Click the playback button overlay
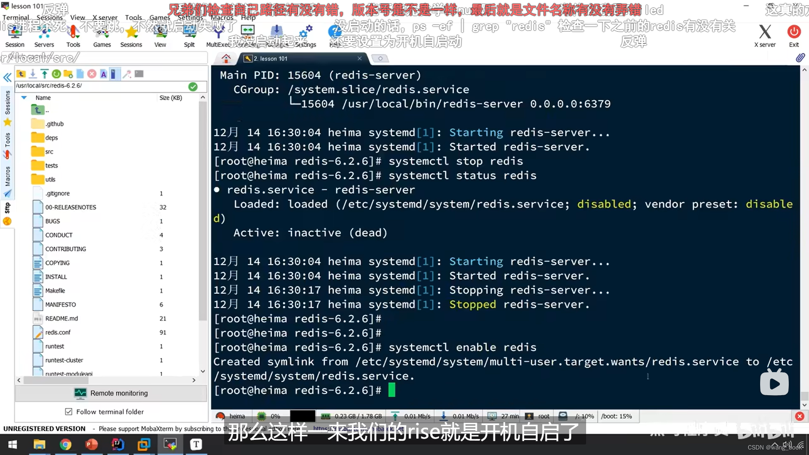Viewport: 809px width, 455px height. [774, 383]
